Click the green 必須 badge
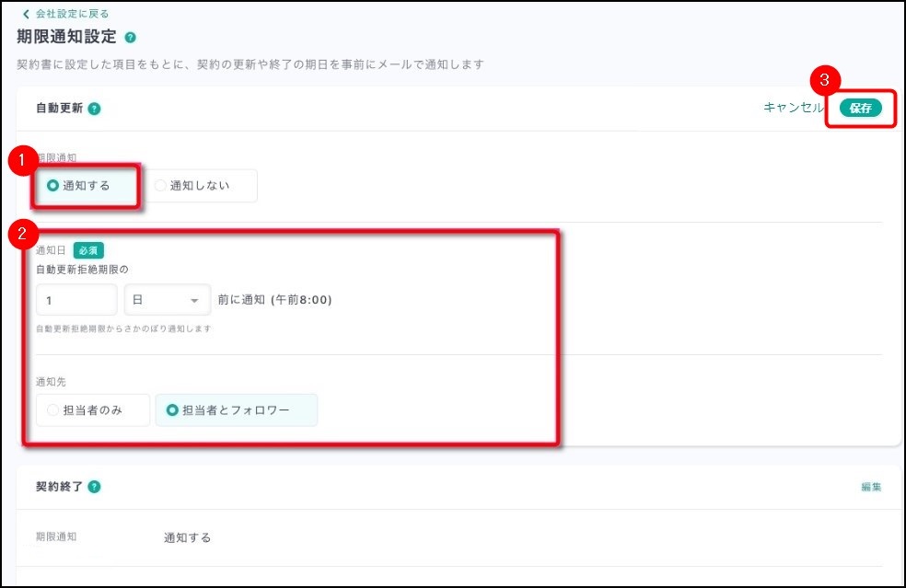Screen dimensions: 906x588 click(88, 250)
